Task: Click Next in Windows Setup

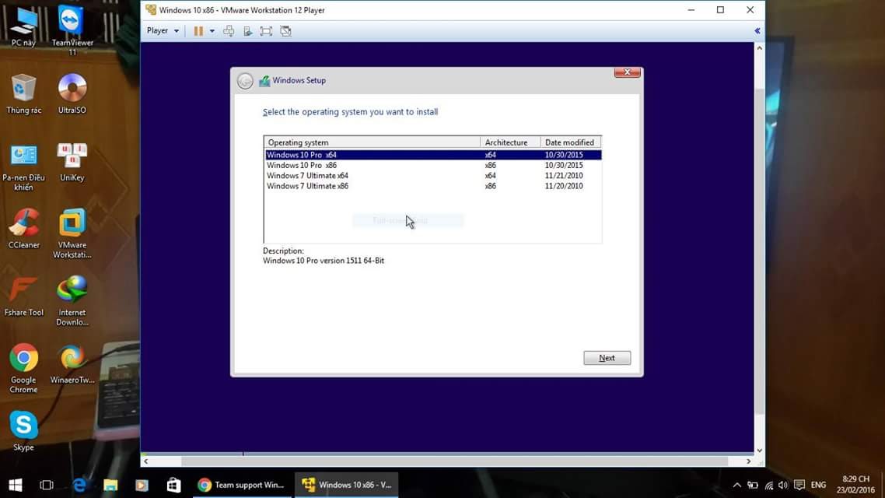Action: click(x=607, y=358)
